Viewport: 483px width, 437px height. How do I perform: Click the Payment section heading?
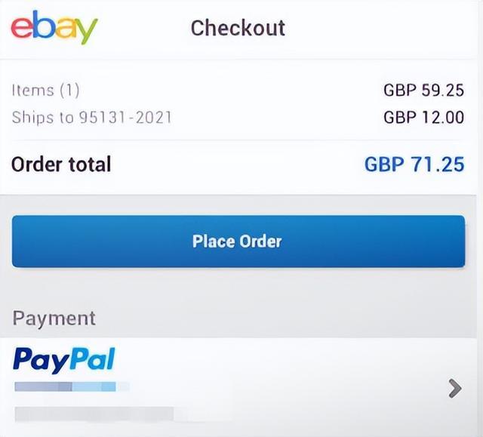tap(54, 319)
